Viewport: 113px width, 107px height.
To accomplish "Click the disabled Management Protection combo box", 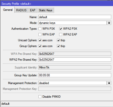I will coord(73,83).
